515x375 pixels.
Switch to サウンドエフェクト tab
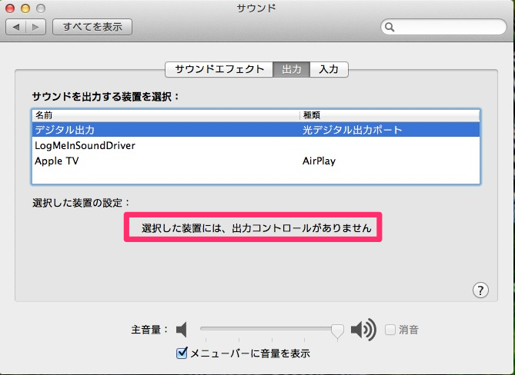tap(219, 69)
